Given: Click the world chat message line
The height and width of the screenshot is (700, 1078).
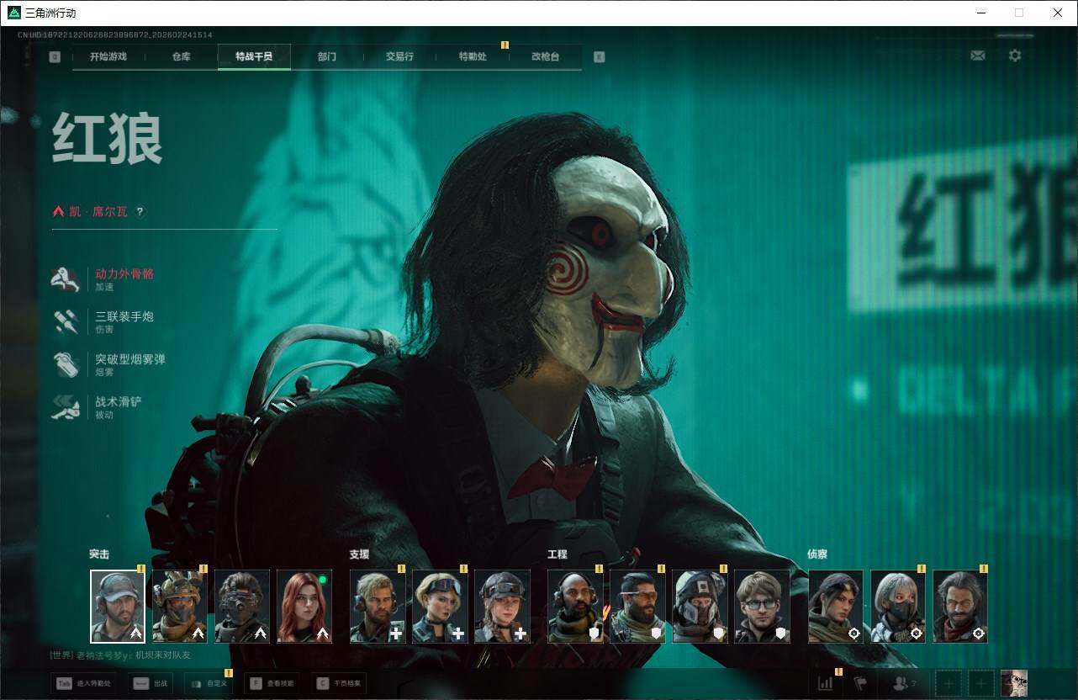Looking at the screenshot, I should coord(120,655).
